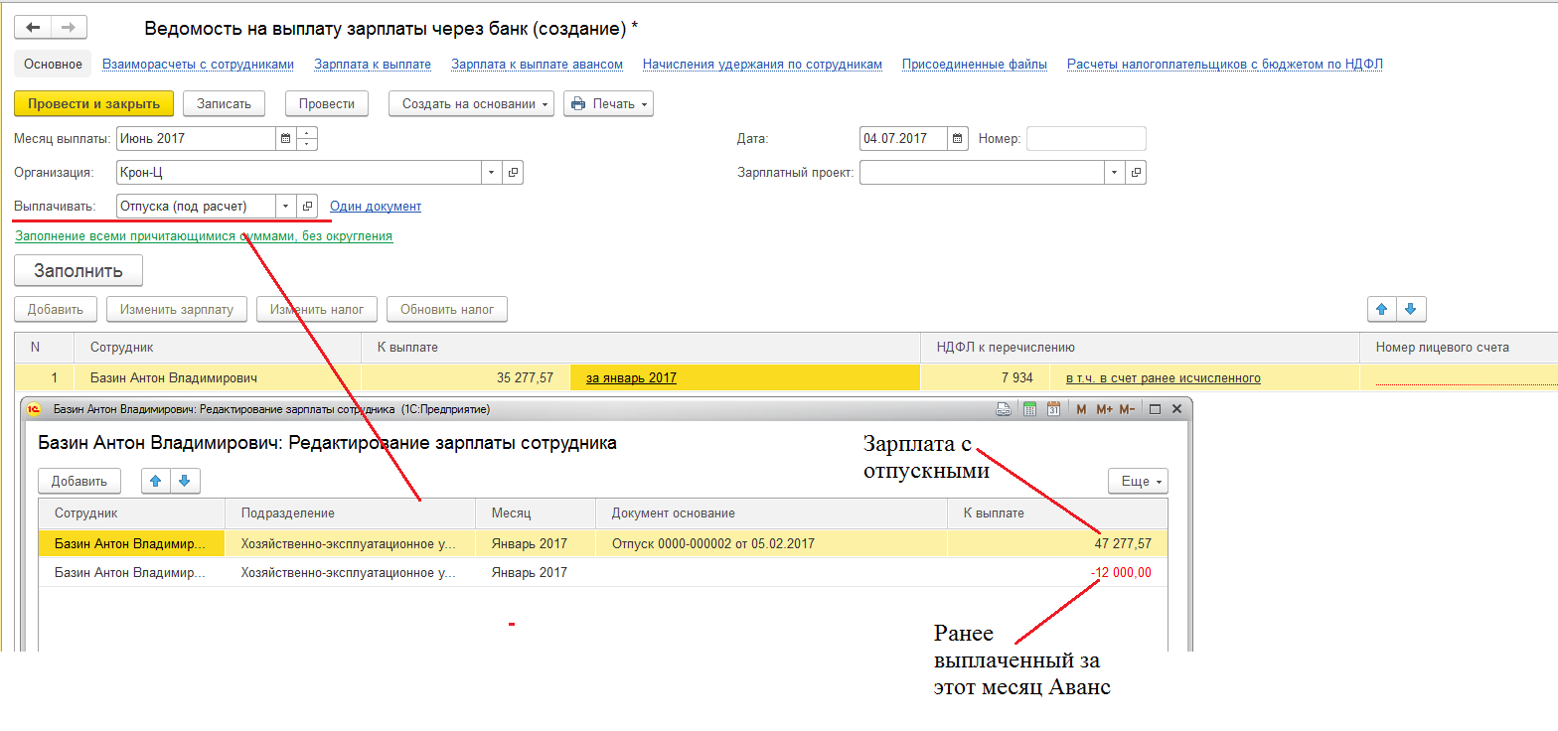Open в т.ч. в счет ранее исчисленного link

pyautogui.click(x=1164, y=378)
